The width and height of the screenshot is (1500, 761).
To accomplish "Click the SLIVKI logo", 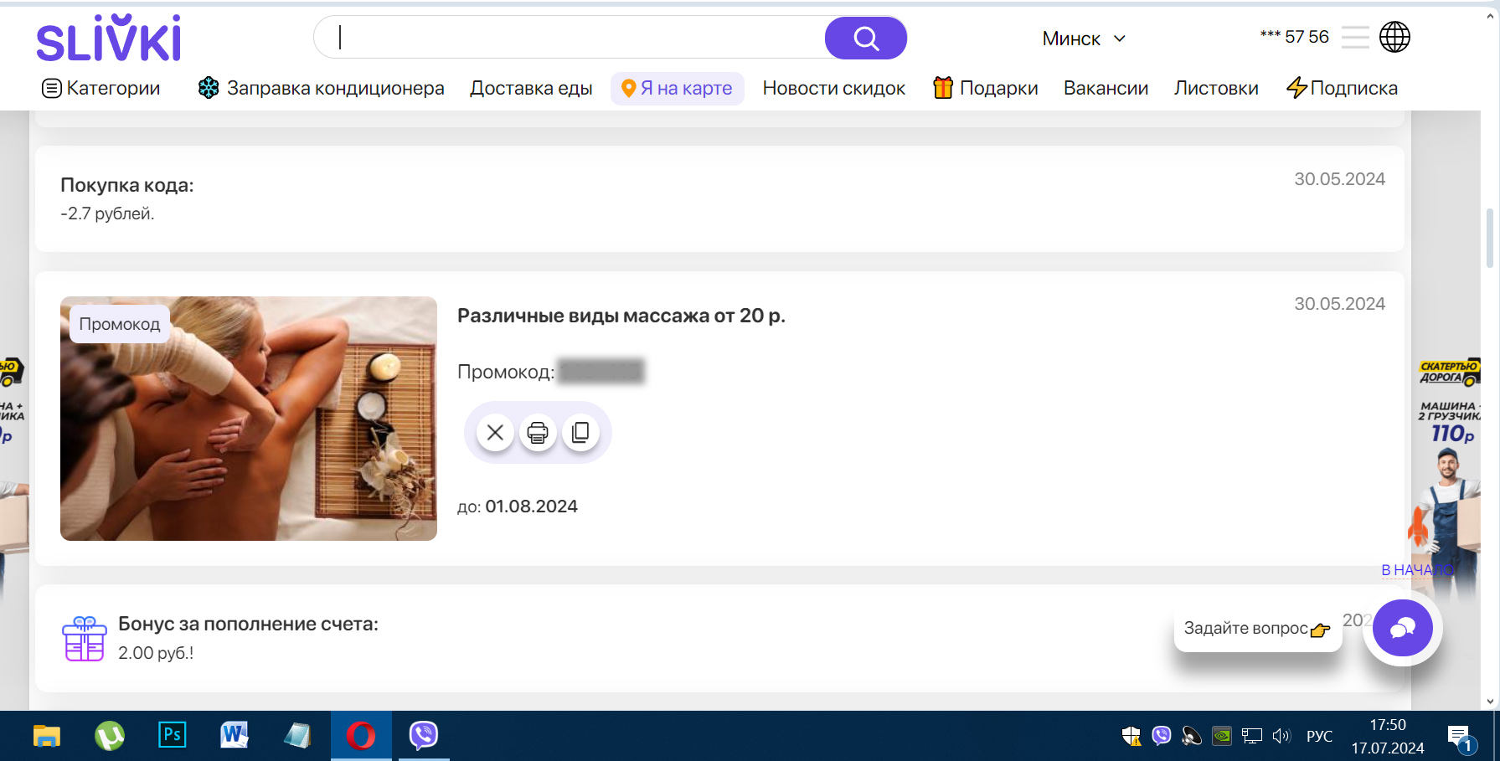I will tap(109, 39).
